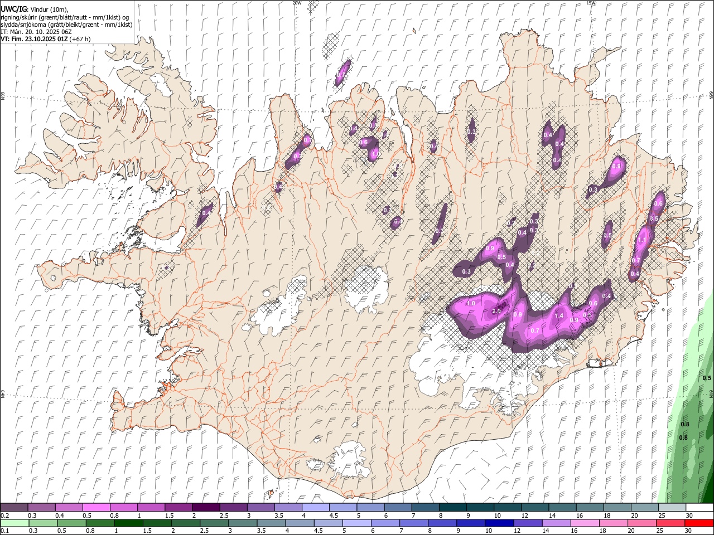Click the '1.4' snowfall value on the map
The image size is (714, 535).
[560, 315]
